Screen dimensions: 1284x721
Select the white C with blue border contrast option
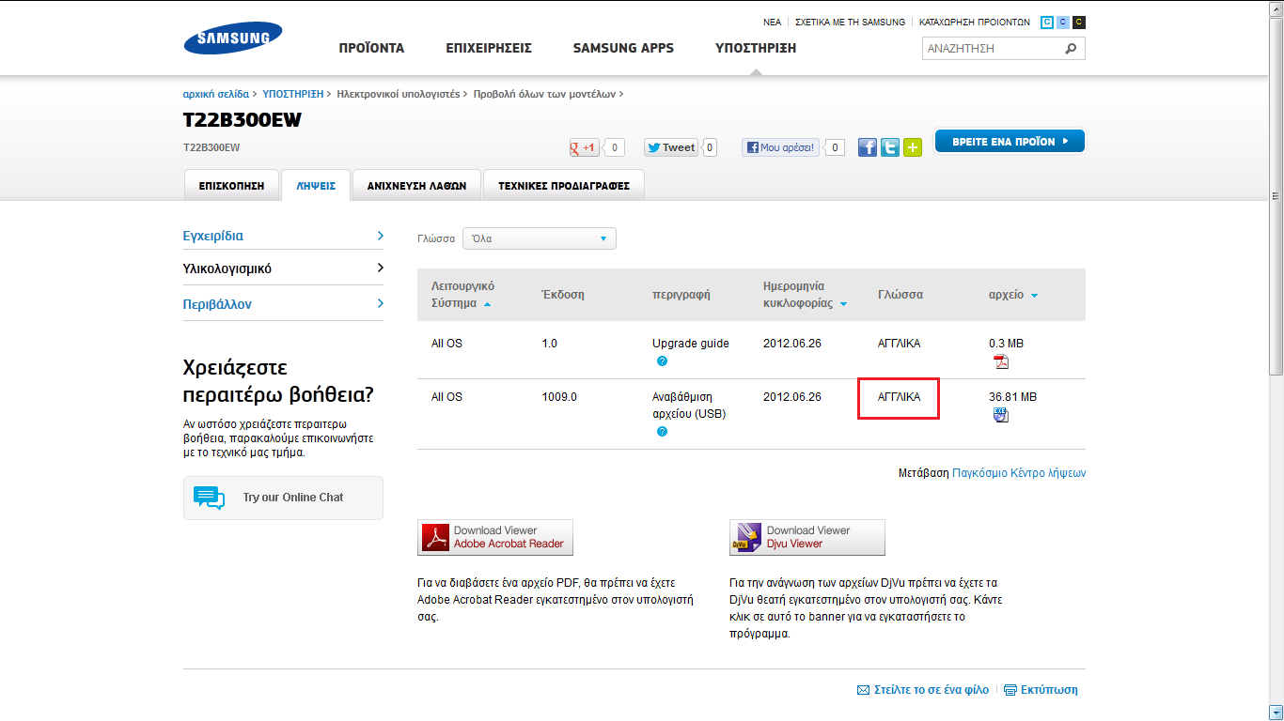[x=1047, y=23]
